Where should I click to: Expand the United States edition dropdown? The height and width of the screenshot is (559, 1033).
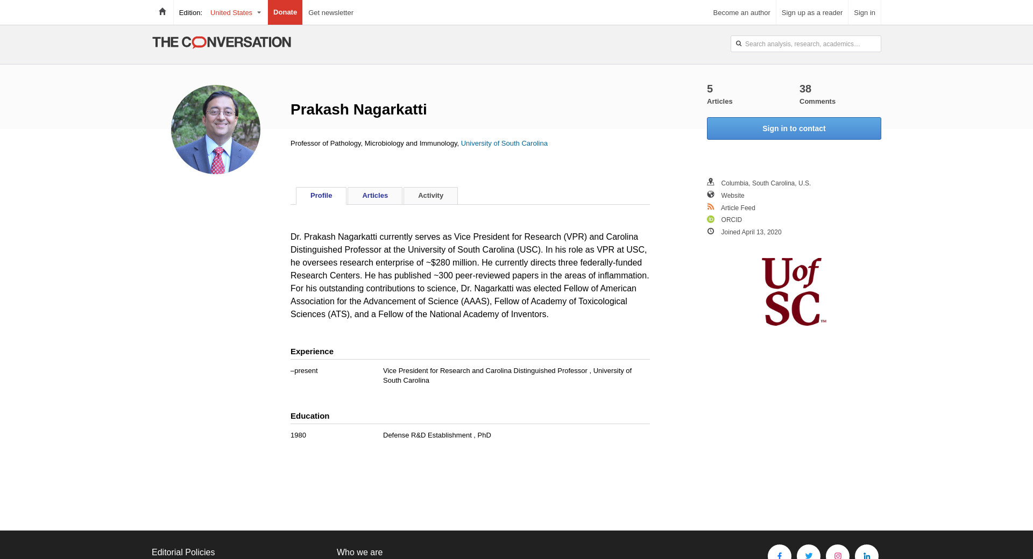point(236,12)
